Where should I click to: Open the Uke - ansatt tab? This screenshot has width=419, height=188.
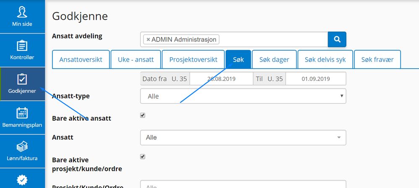click(x=135, y=59)
